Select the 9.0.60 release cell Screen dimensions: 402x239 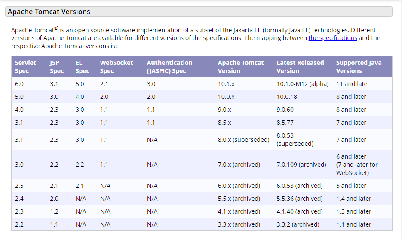tap(285, 110)
